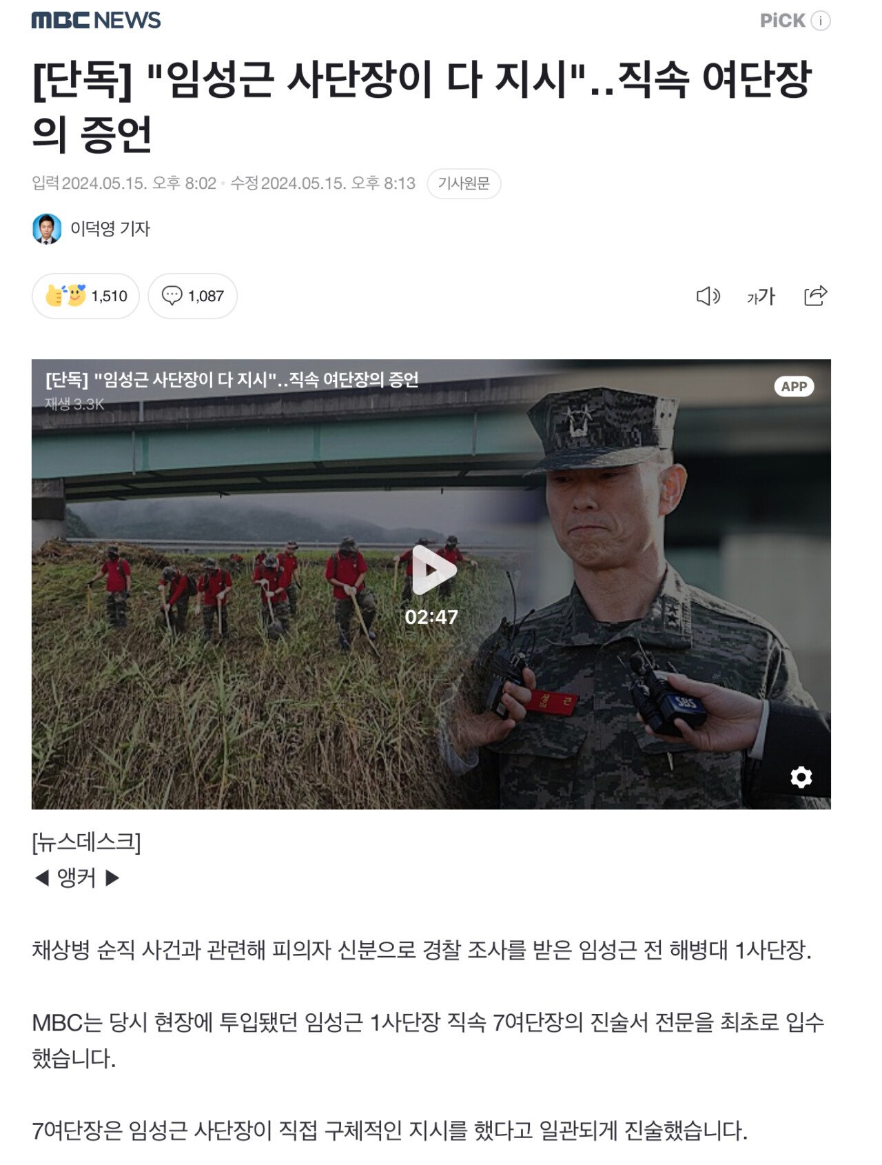Viewport: 882px width, 1165px height.
Task: Click the video title overlay text
Action: [x=232, y=380]
